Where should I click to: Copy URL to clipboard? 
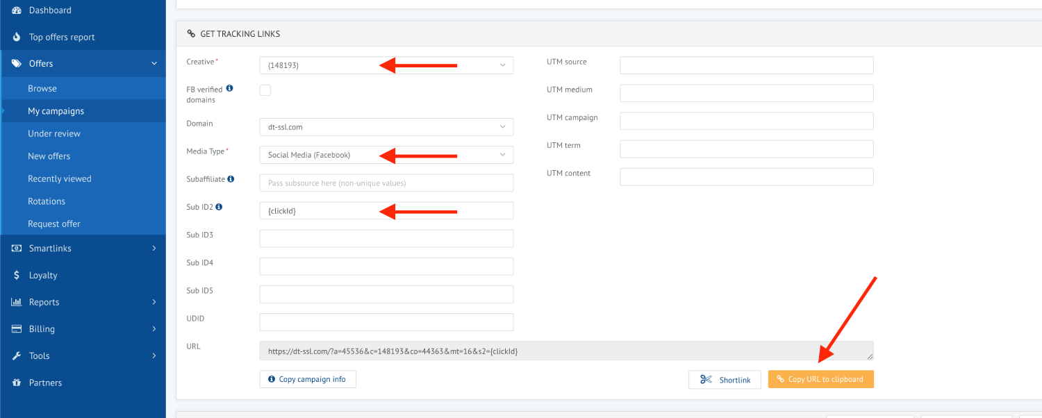(x=821, y=379)
